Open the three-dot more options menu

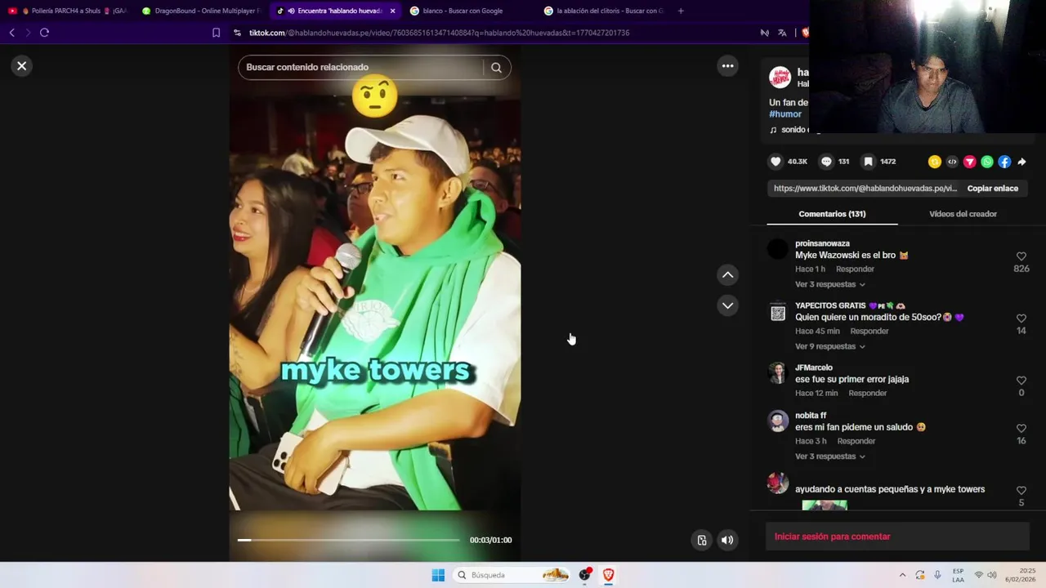coord(727,66)
